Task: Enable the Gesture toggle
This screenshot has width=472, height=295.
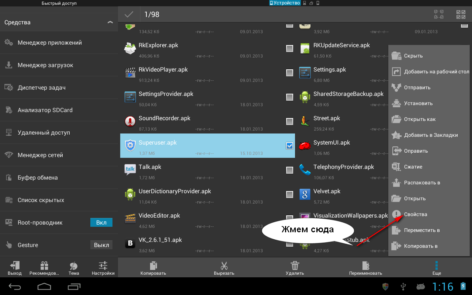Action: click(101, 245)
